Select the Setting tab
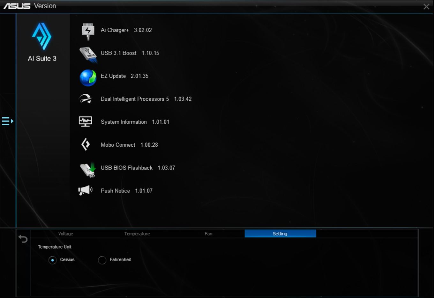Viewport: 434px width, 298px height. tap(280, 234)
